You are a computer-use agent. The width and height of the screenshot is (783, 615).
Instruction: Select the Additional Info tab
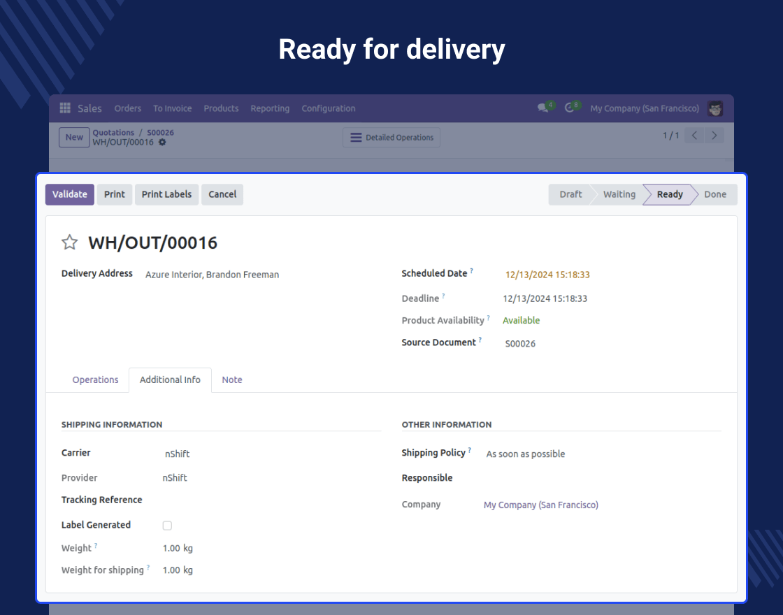(x=171, y=380)
